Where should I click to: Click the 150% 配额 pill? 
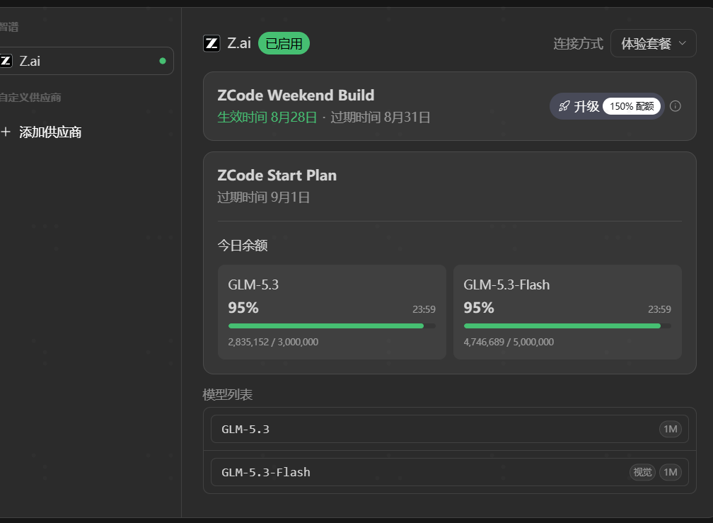pos(632,106)
